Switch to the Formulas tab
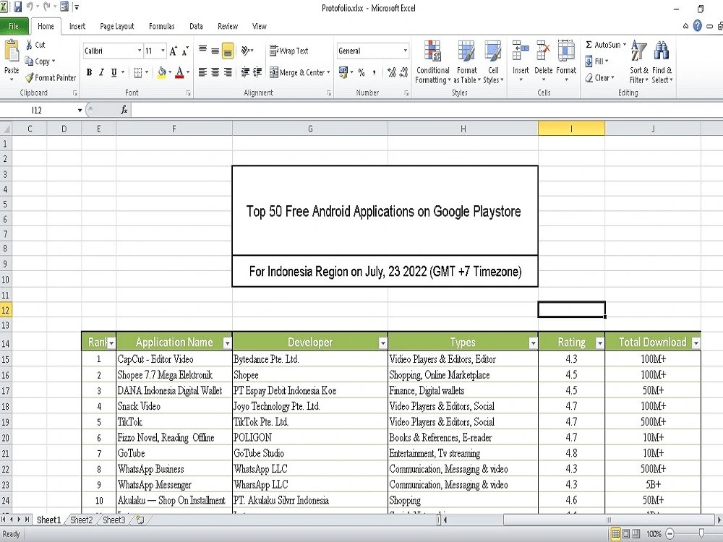 (162, 26)
